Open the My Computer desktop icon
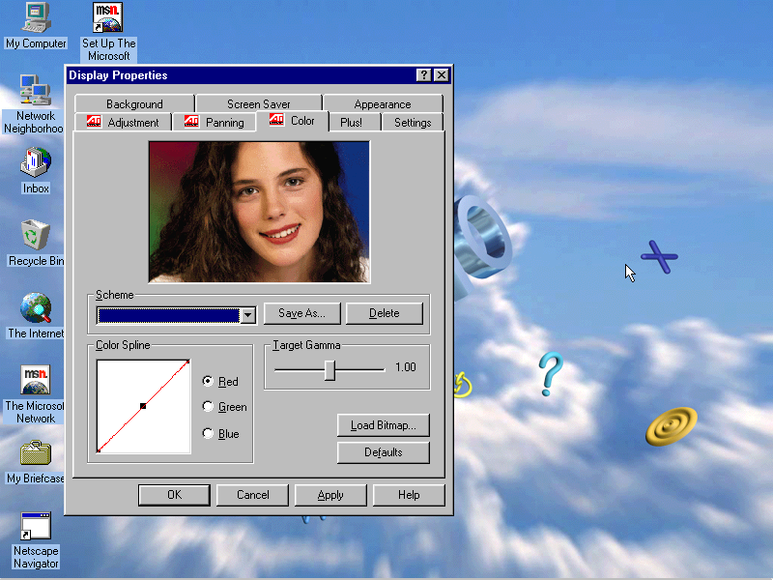773x580 pixels. click(36, 16)
